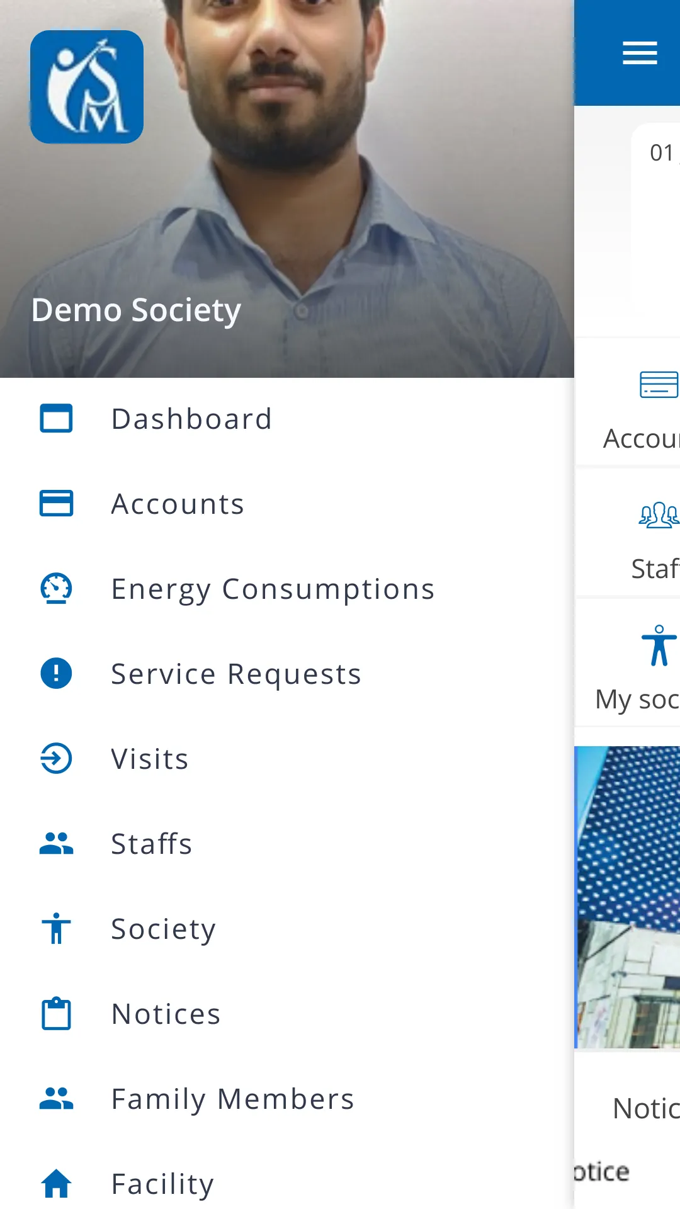Tap the building image behind the drawer

[628, 897]
